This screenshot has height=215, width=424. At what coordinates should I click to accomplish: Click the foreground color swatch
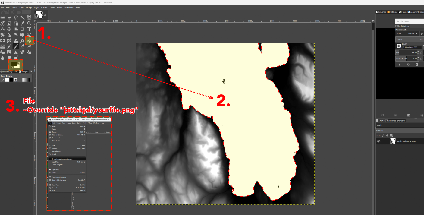click(x=14, y=64)
